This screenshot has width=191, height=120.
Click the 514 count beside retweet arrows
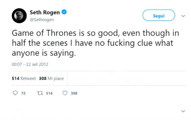tap(49, 93)
